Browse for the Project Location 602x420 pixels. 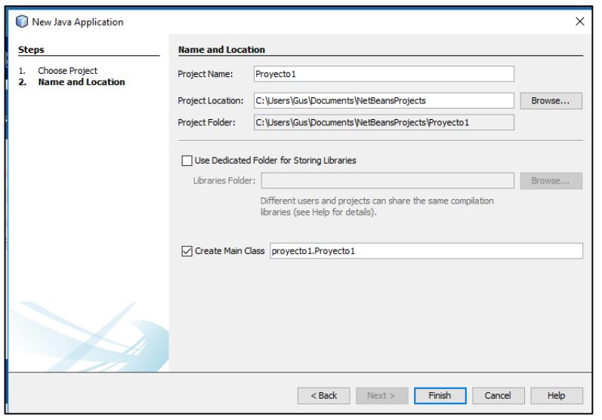[x=551, y=101]
